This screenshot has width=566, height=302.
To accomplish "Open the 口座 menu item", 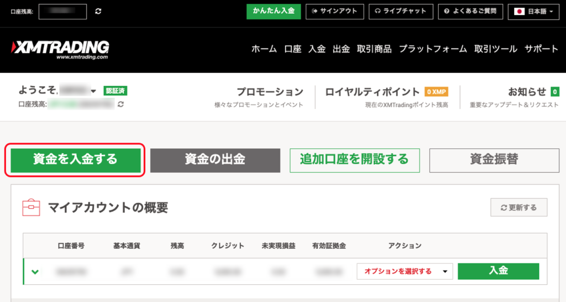I will click(292, 49).
